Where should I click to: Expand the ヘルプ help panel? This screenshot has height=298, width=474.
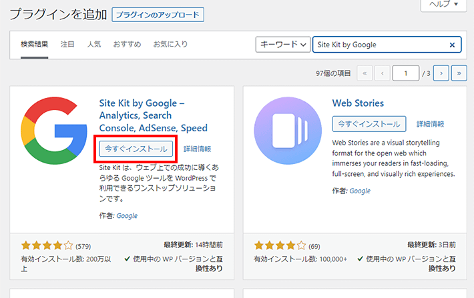pos(443,5)
